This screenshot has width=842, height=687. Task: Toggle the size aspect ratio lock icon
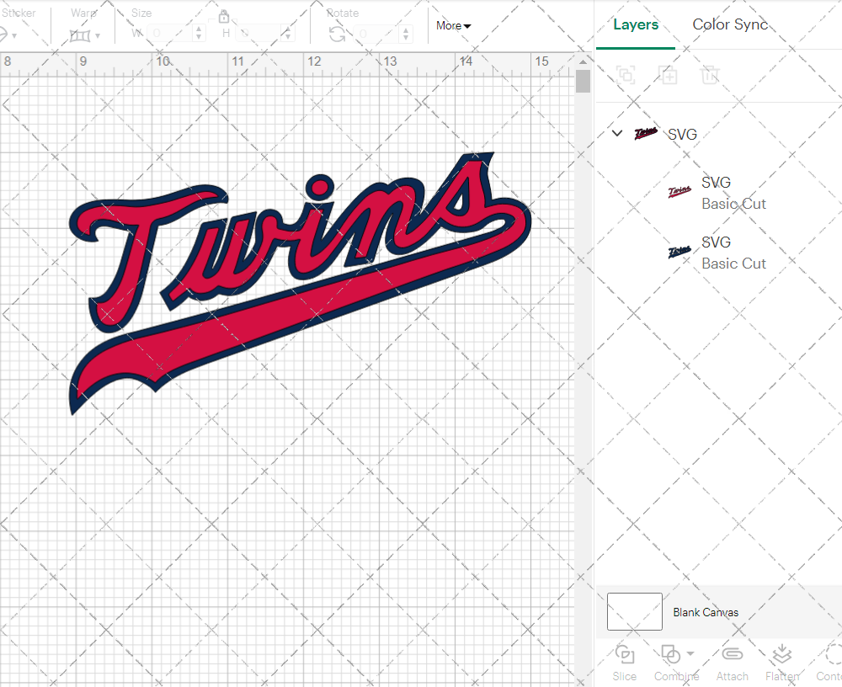click(223, 17)
